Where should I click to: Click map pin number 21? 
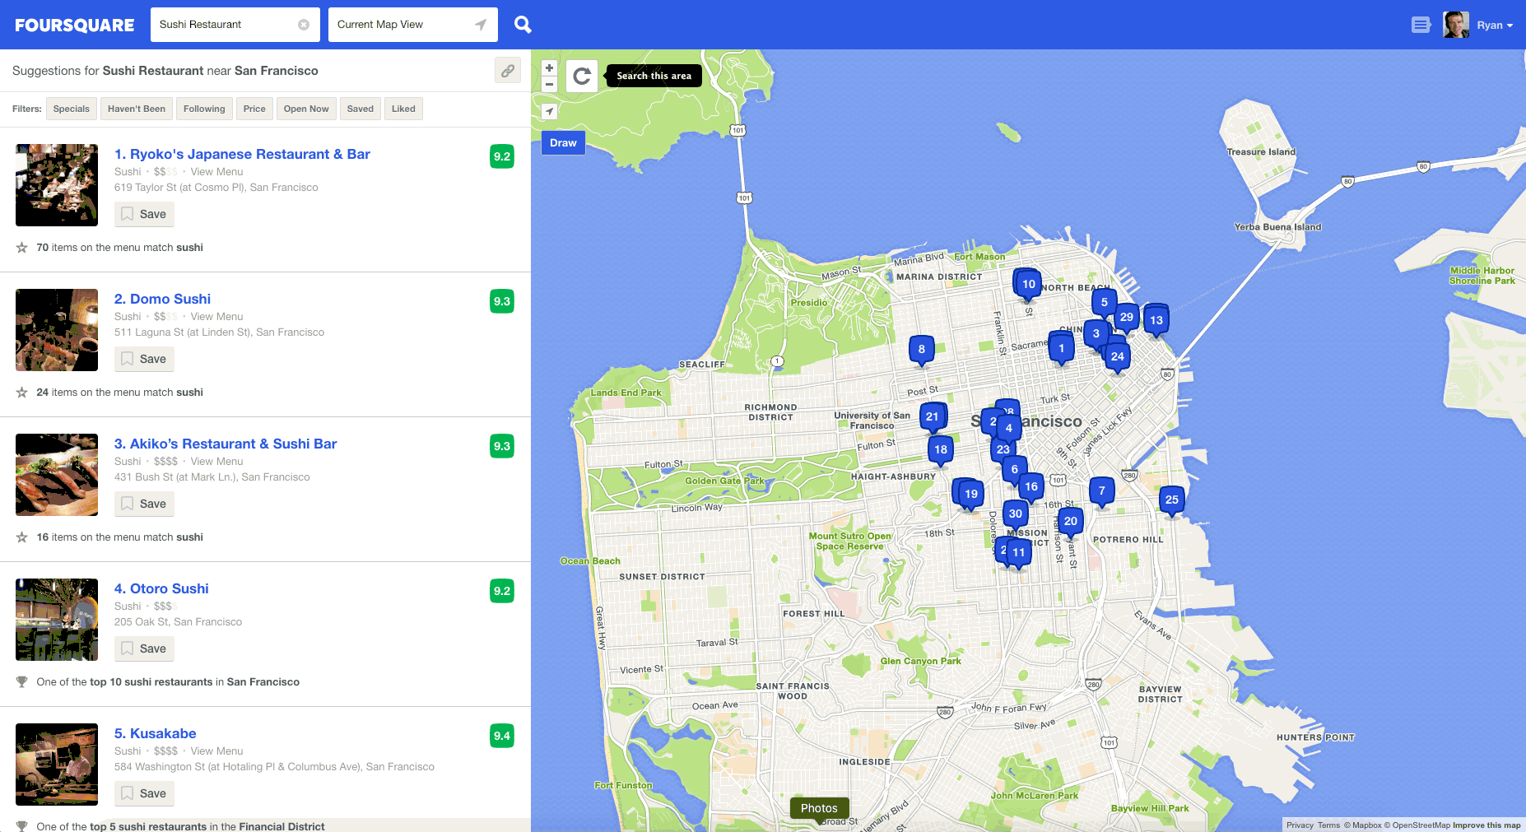coord(932,417)
